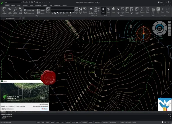
Task: Toggle ESnap in the status bar
Action: [57, 122]
